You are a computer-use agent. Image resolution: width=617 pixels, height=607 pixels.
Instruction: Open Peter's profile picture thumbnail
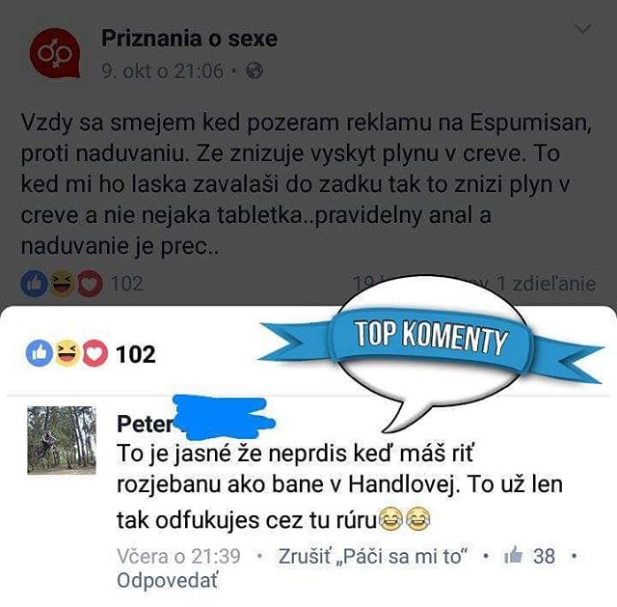tap(62, 440)
